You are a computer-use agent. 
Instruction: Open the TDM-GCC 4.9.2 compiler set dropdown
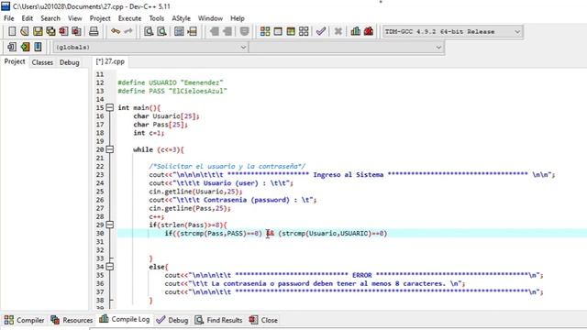tap(452, 32)
